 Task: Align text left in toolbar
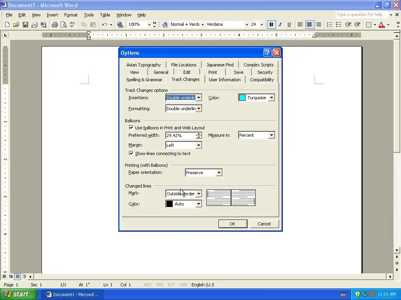300,25
